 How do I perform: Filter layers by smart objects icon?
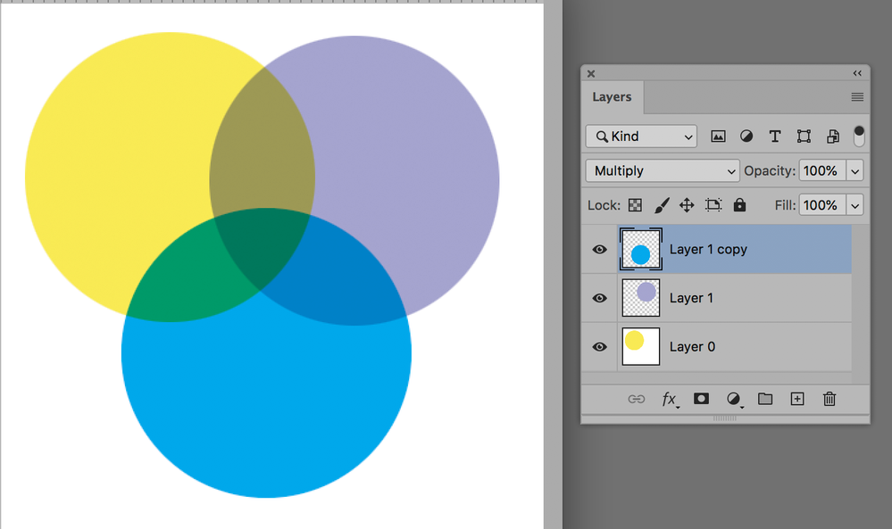point(831,136)
